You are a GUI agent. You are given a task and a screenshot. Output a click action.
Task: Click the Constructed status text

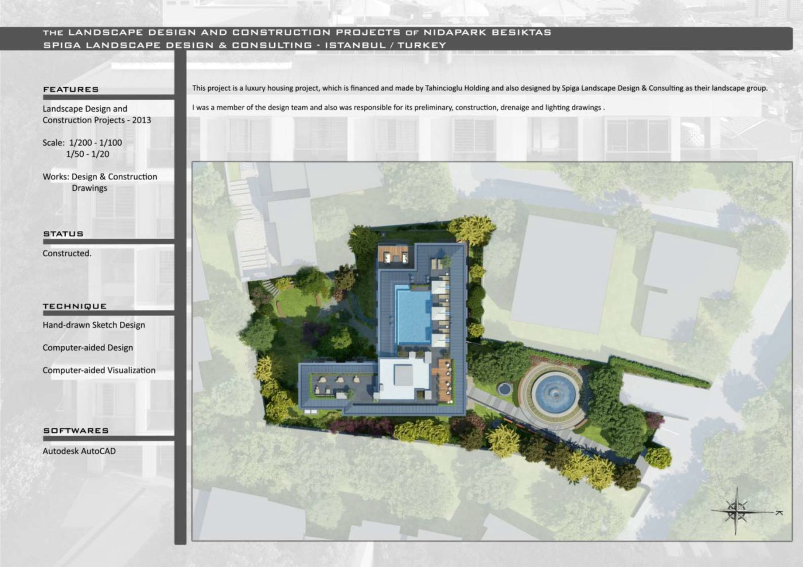click(67, 253)
